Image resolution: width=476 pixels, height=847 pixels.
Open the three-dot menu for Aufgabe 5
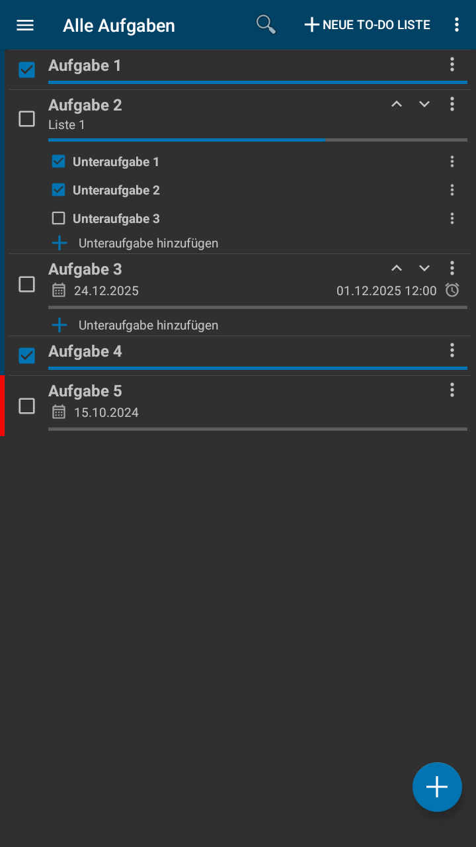452,390
